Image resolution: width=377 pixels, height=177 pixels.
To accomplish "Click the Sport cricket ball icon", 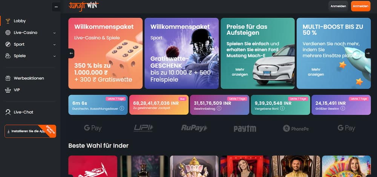I will tap(8, 44).
